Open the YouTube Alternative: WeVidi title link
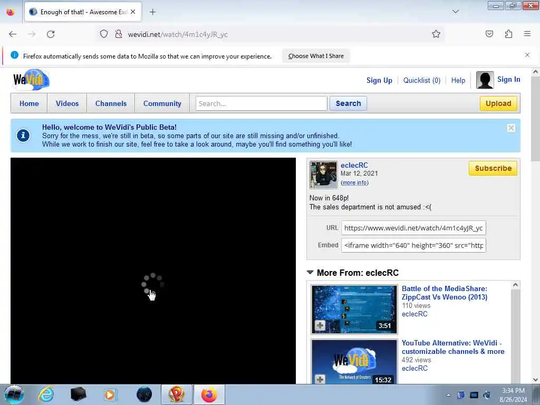Screen dimensions: 540x405 pyautogui.click(x=453, y=347)
